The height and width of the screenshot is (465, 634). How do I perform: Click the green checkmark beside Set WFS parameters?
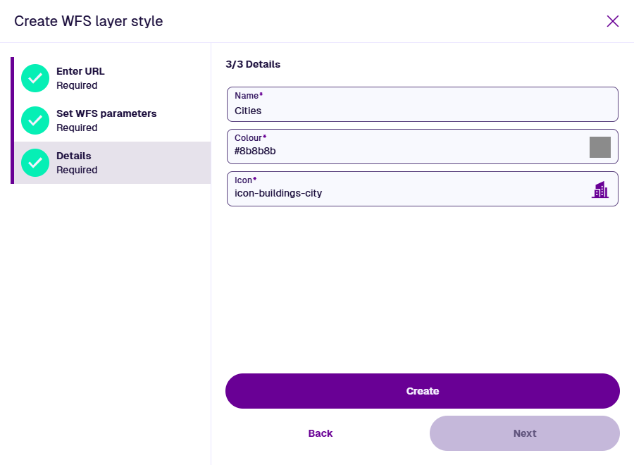click(x=35, y=120)
